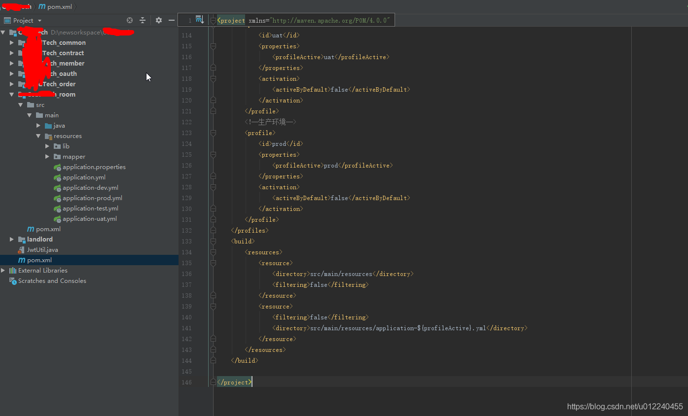Click the prod id tag text
The width and height of the screenshot is (688, 416).
(281, 143)
